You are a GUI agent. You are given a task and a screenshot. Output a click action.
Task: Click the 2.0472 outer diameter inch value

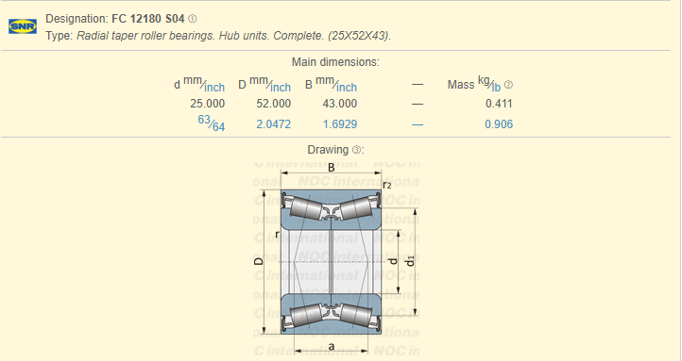coord(274,124)
